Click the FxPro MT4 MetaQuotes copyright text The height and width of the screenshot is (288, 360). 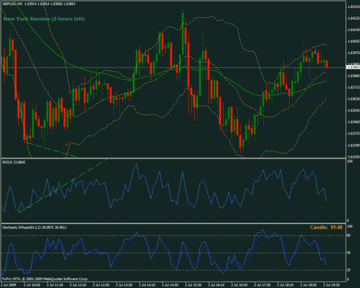(46, 279)
